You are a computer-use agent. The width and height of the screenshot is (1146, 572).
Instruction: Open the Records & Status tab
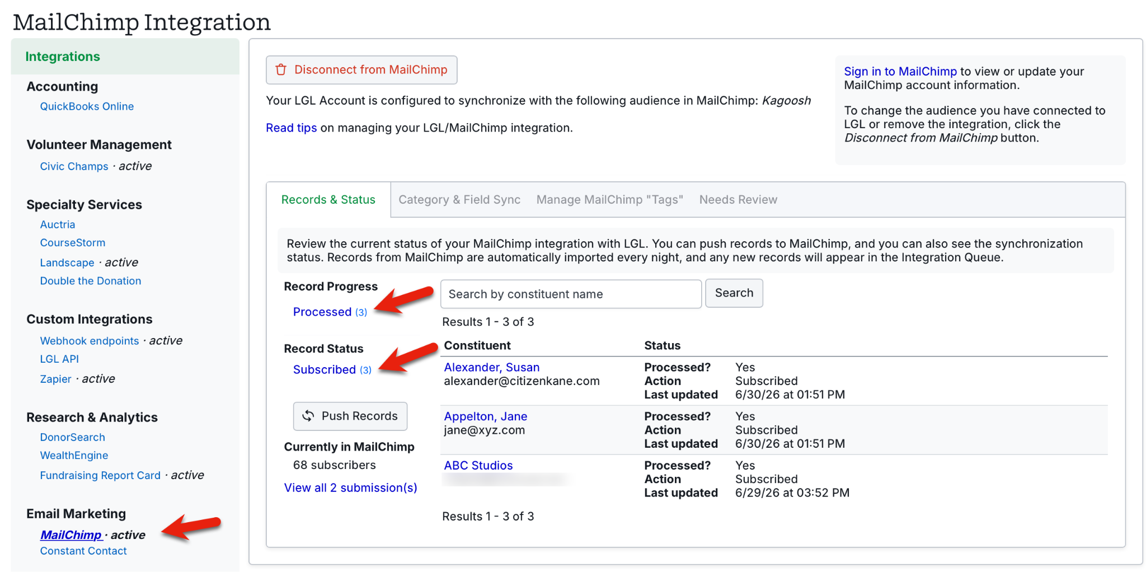point(328,200)
